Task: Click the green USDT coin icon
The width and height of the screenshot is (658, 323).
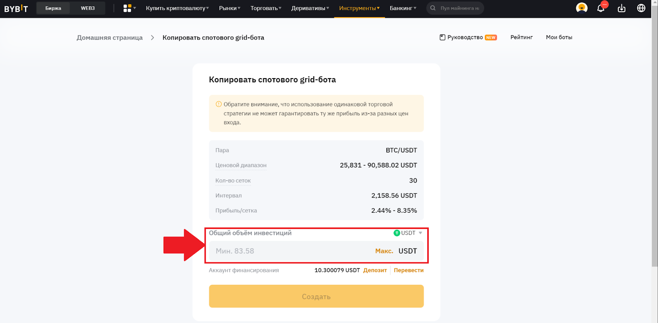Action: tap(397, 233)
